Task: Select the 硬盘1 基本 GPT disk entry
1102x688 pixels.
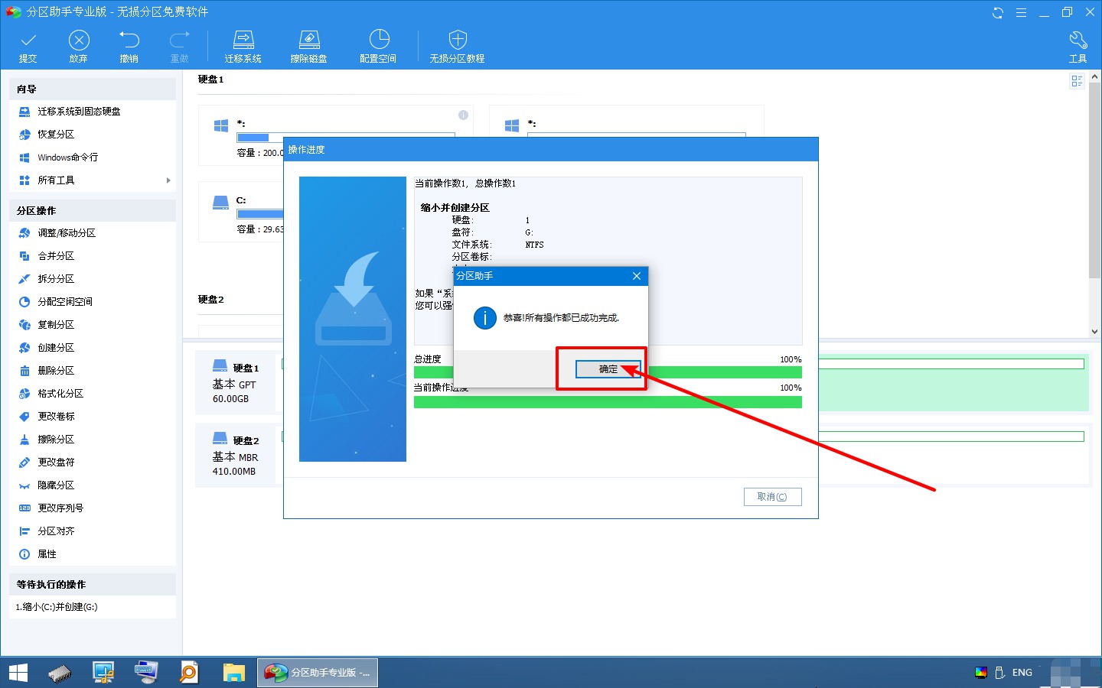Action: (236, 382)
